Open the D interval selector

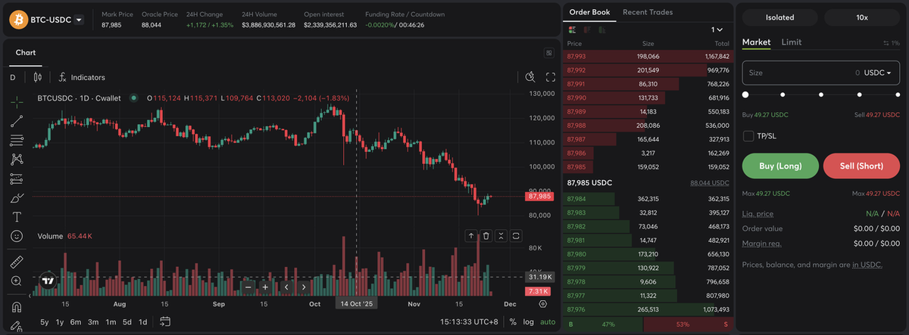13,77
